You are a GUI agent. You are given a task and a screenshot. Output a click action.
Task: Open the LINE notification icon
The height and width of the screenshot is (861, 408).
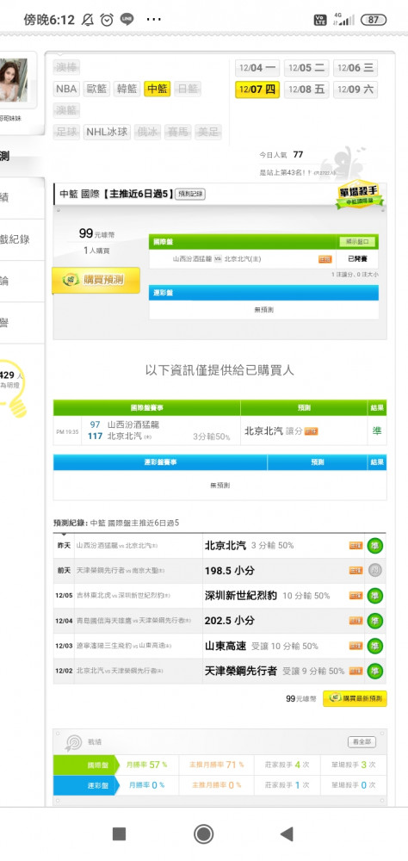[x=127, y=20]
